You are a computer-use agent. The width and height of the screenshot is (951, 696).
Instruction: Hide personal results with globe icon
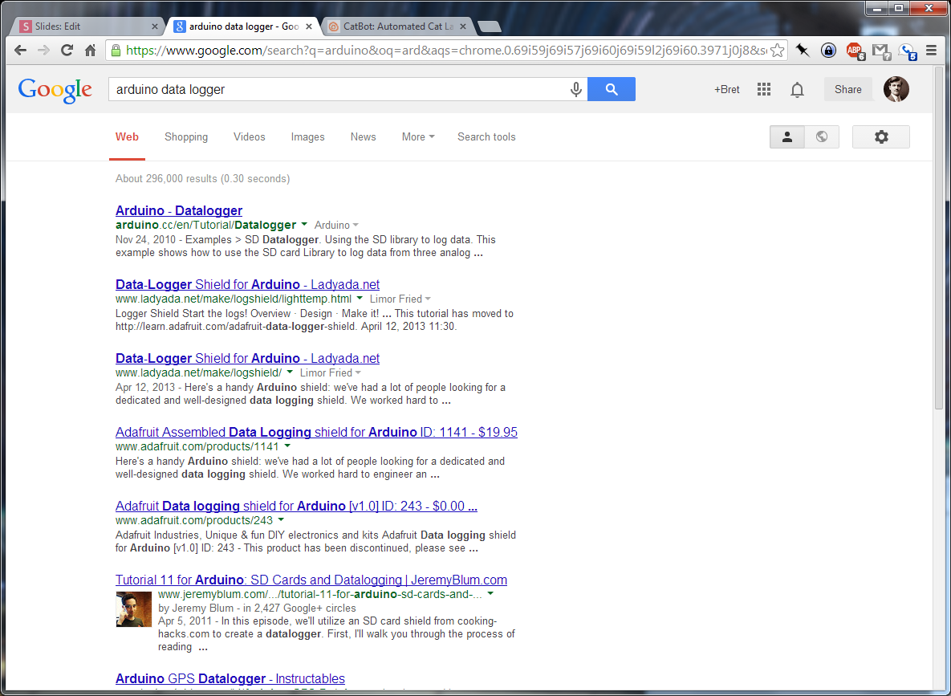click(821, 137)
